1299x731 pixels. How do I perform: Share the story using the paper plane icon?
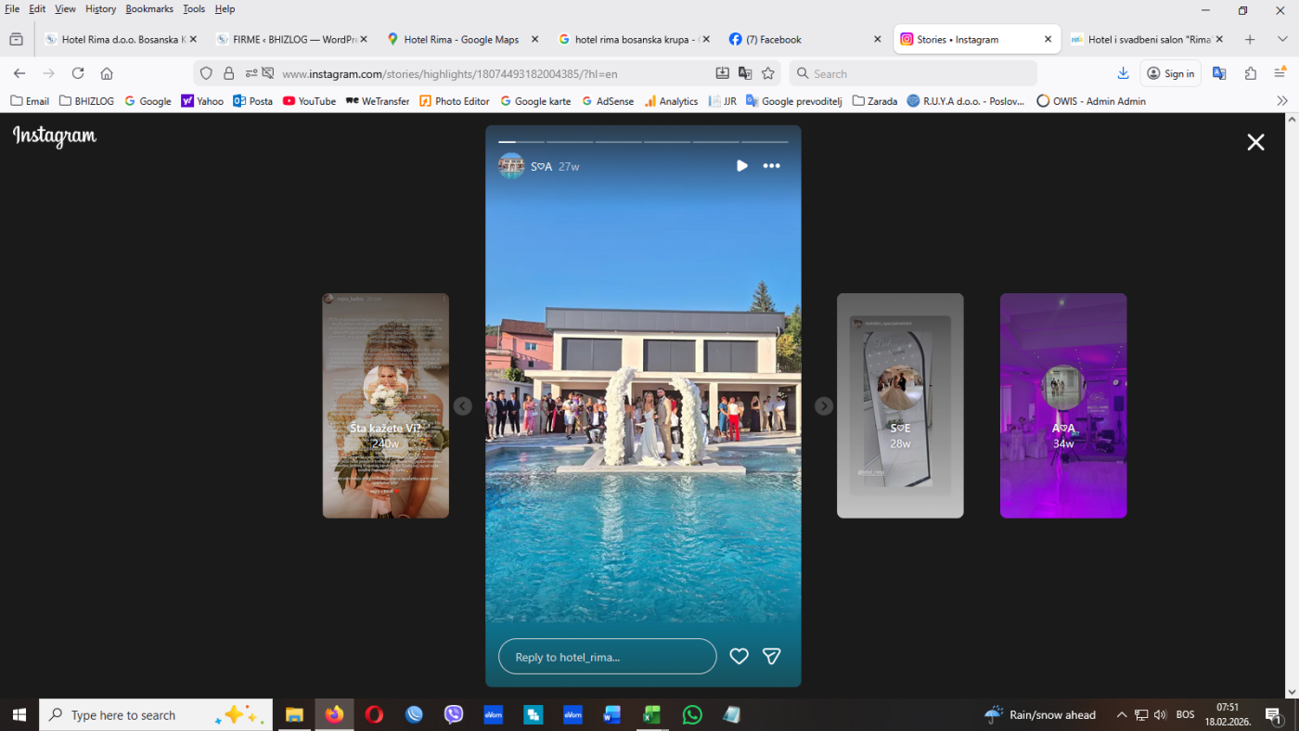[771, 657]
